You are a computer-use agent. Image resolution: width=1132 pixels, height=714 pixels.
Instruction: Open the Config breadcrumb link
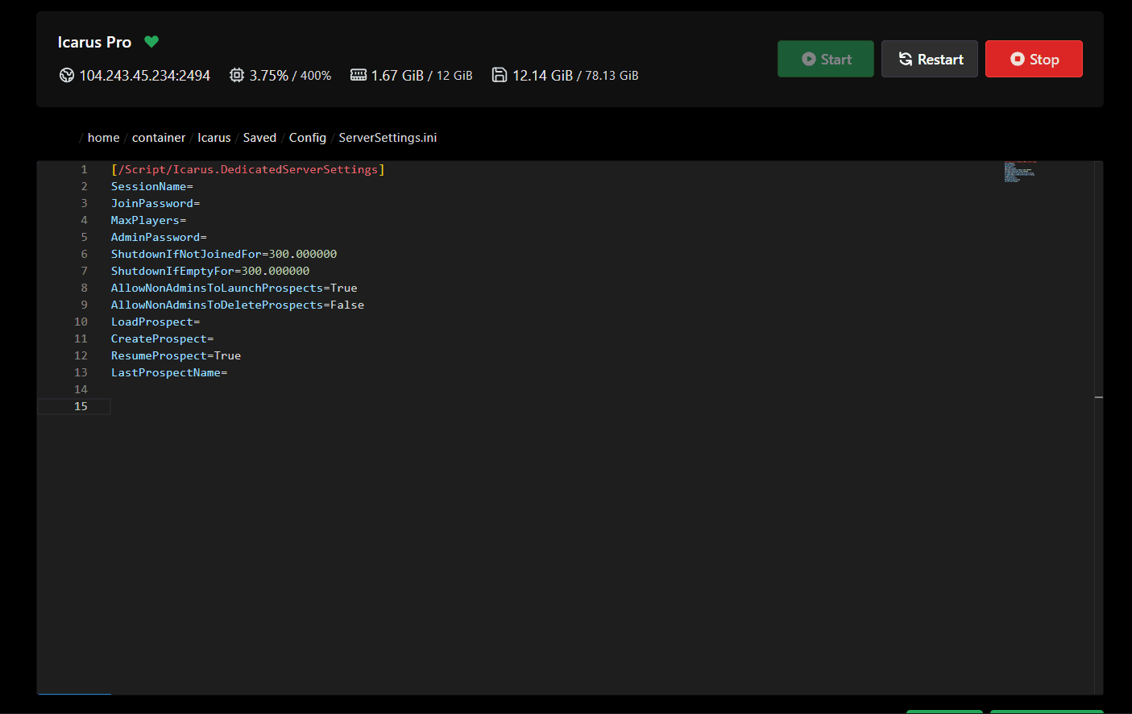pyautogui.click(x=307, y=137)
